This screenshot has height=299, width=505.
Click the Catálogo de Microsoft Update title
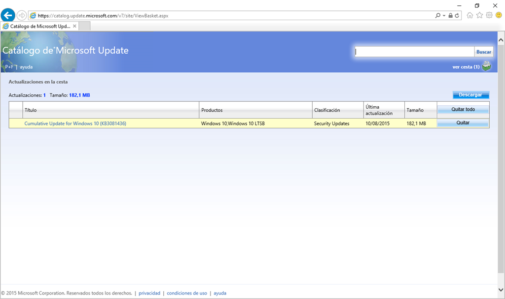pos(66,51)
